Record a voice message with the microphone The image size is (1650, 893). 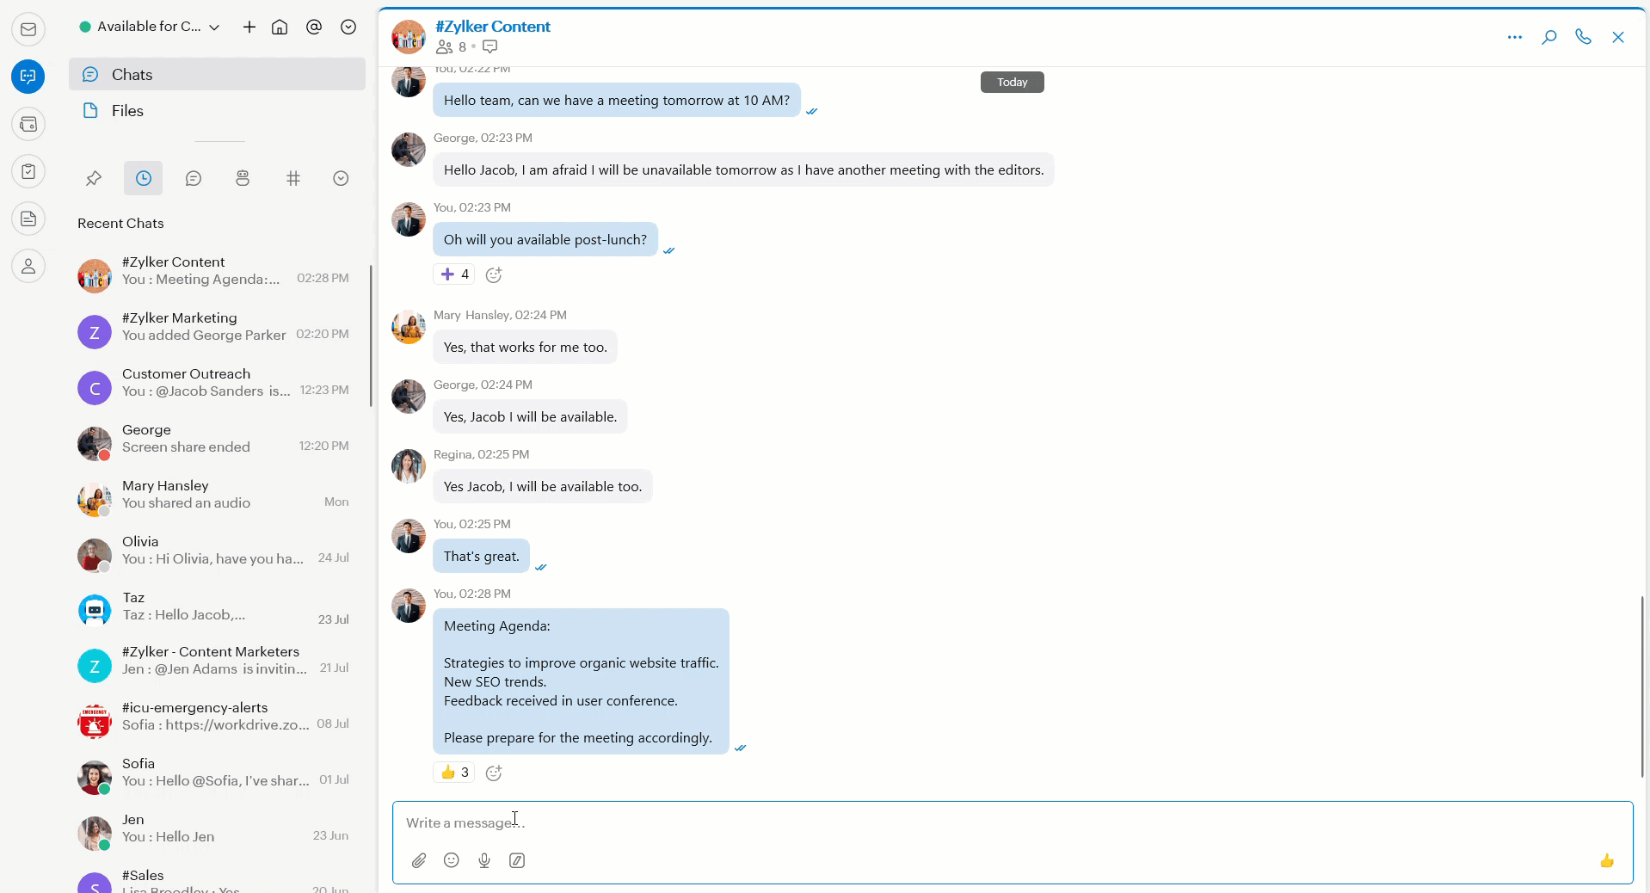pyautogui.click(x=484, y=860)
